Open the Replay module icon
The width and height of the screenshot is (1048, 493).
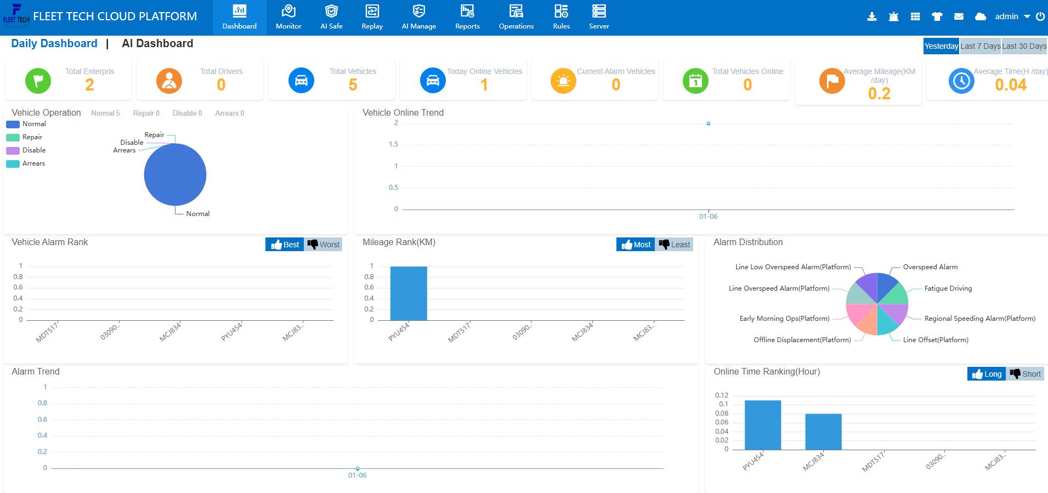372,12
